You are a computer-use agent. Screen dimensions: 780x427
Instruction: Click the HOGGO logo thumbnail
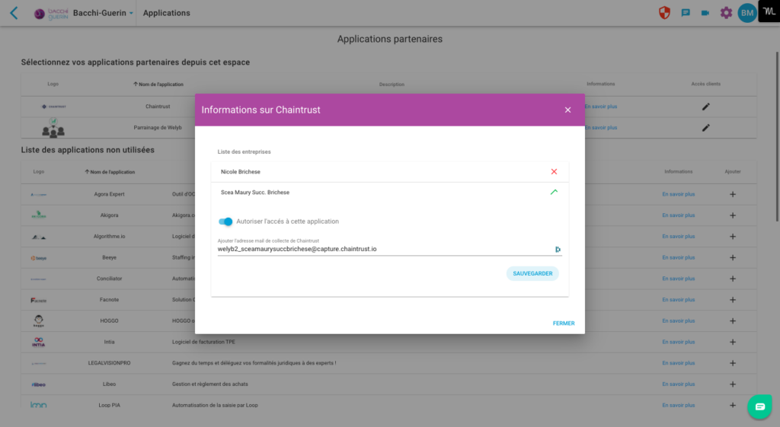click(38, 321)
